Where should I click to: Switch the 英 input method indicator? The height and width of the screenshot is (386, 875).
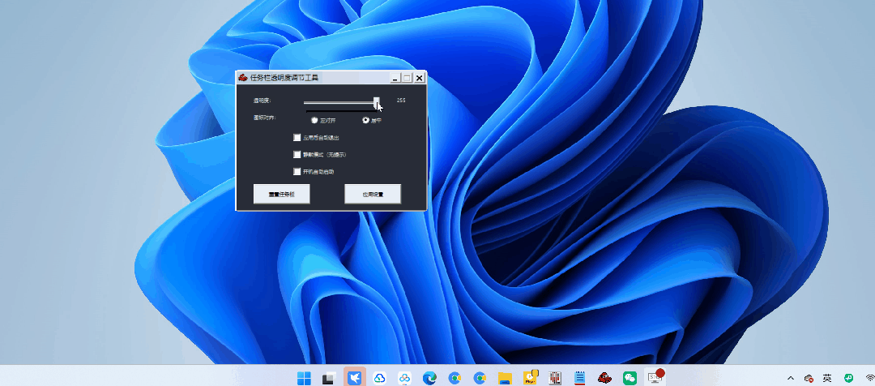827,378
